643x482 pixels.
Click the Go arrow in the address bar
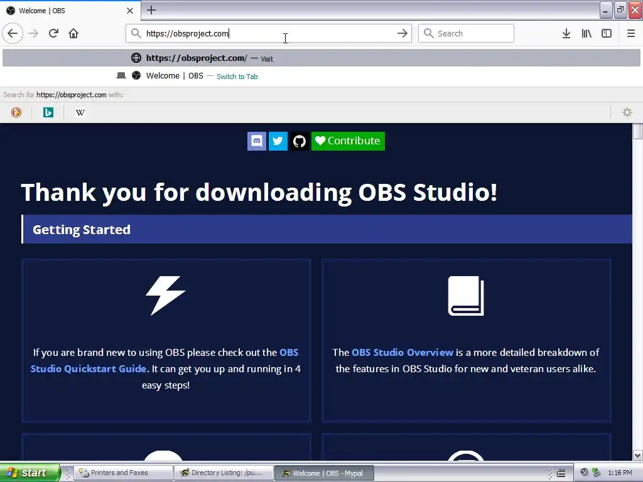(x=403, y=33)
